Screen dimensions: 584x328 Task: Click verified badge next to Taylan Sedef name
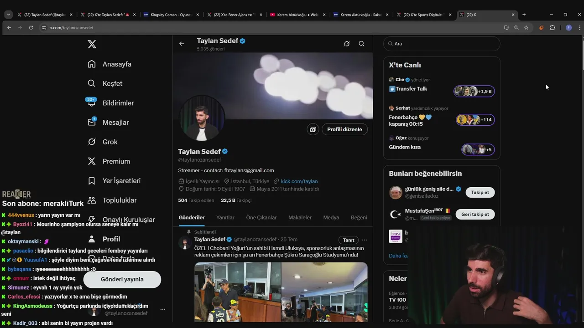(225, 151)
